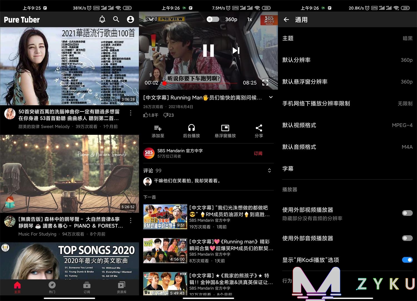Toggle 使用外部视频播放器 switch
Image resolution: width=417 pixels, height=301 pixels.
tap(407, 213)
